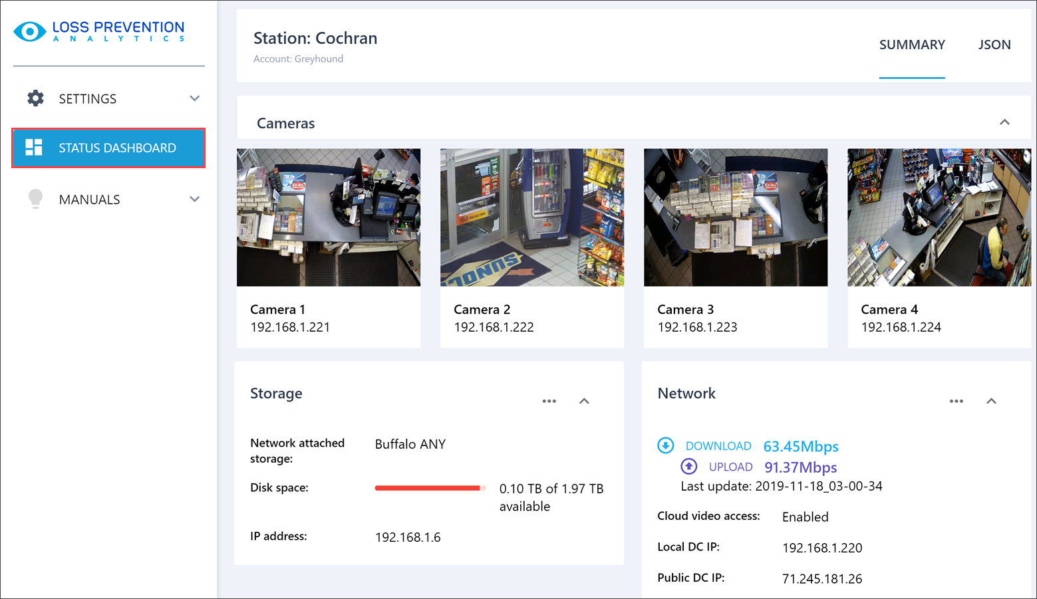Image resolution: width=1037 pixels, height=599 pixels.
Task: Collapse the Network panel
Action: (x=991, y=401)
